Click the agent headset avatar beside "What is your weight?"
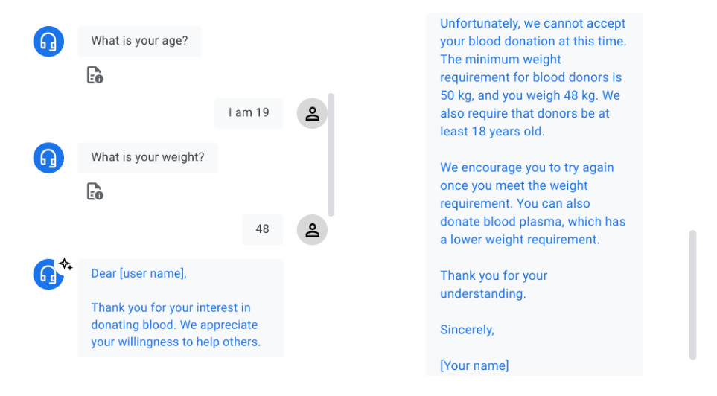This screenshot has width=717, height=396. 48,158
